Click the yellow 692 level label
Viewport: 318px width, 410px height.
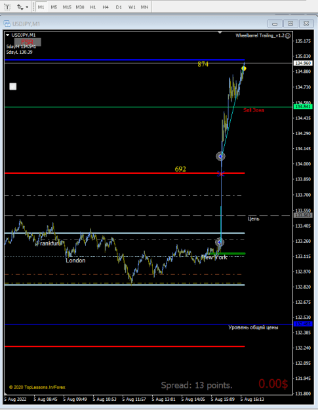click(180, 169)
